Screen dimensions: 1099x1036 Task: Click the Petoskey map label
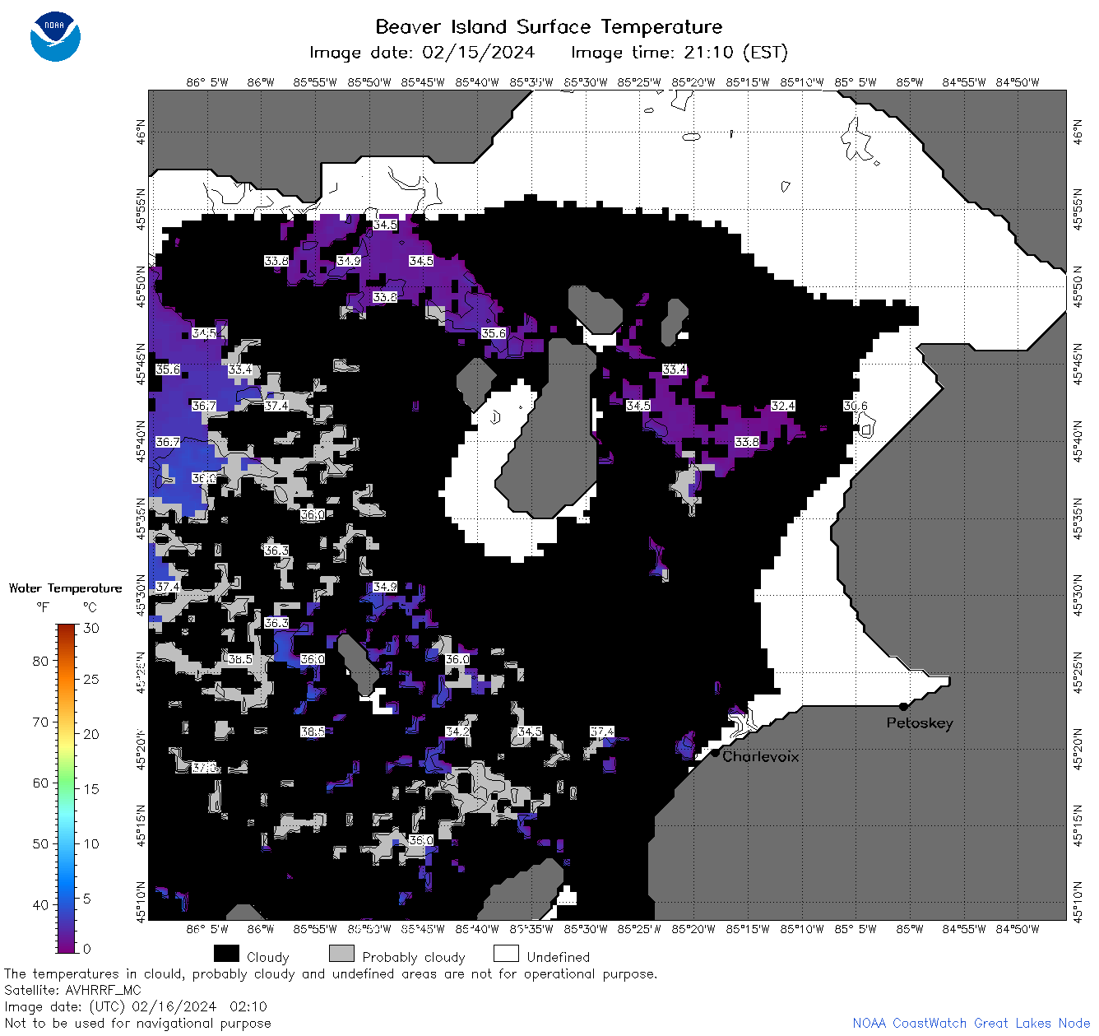[920, 723]
